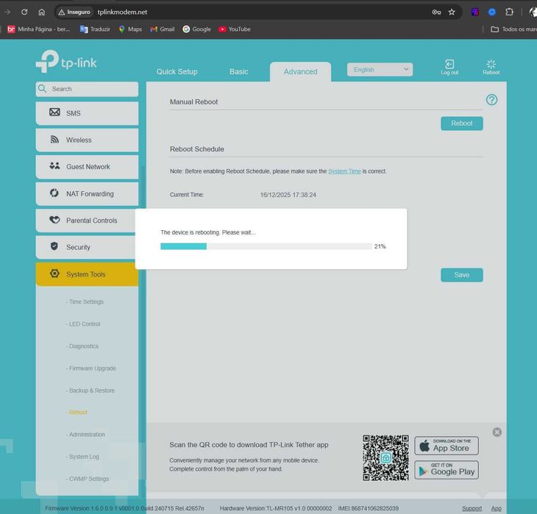Click the 21% progress text

click(x=380, y=246)
